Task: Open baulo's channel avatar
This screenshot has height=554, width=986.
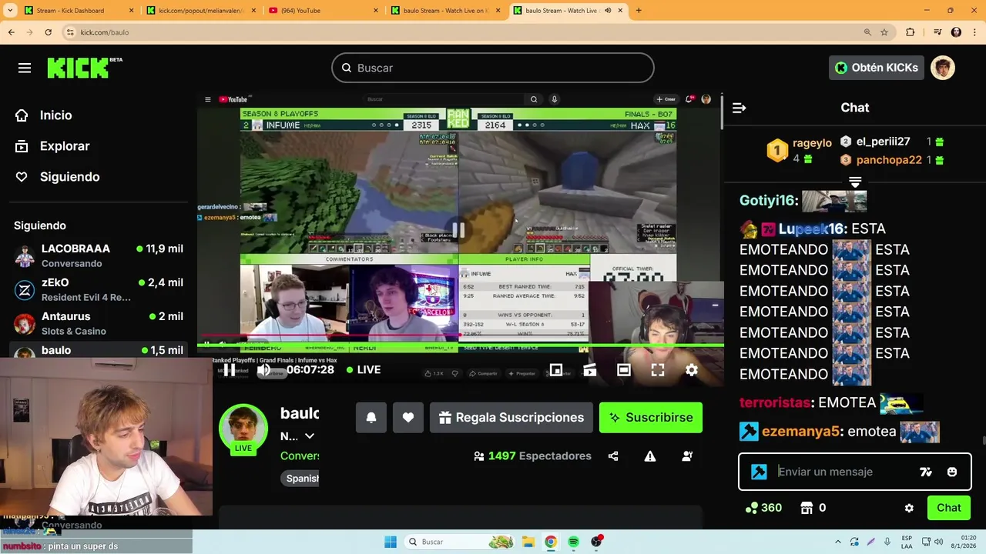Action: tap(243, 428)
